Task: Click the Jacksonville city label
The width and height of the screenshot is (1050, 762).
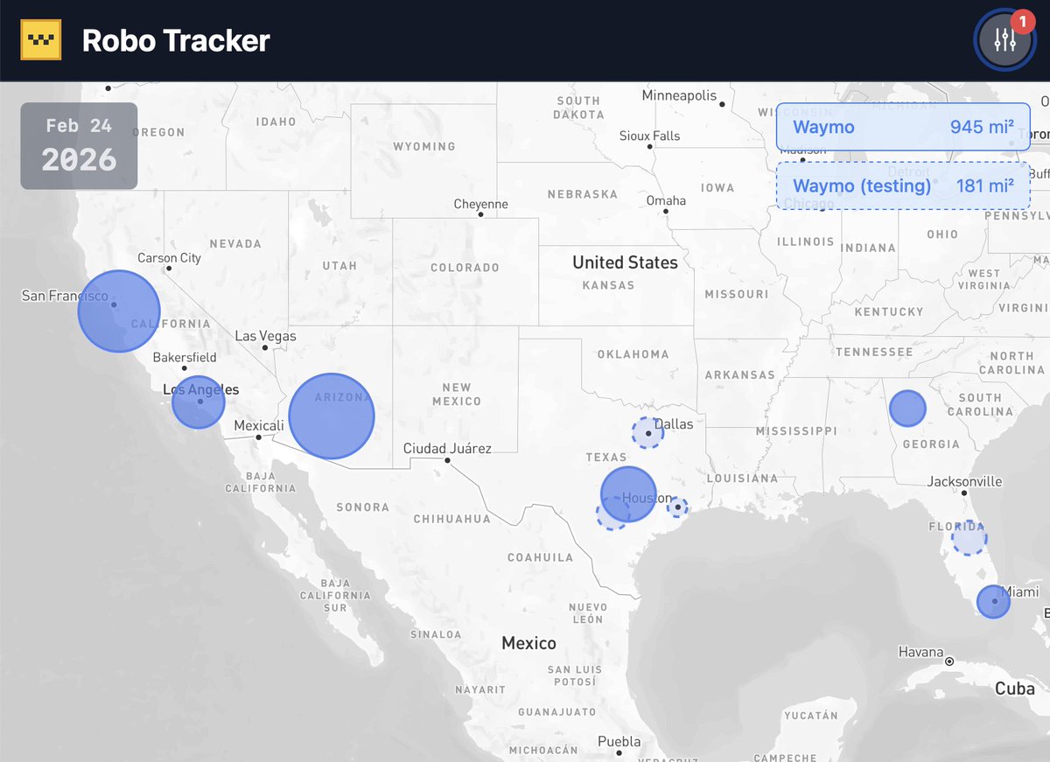Action: click(965, 482)
